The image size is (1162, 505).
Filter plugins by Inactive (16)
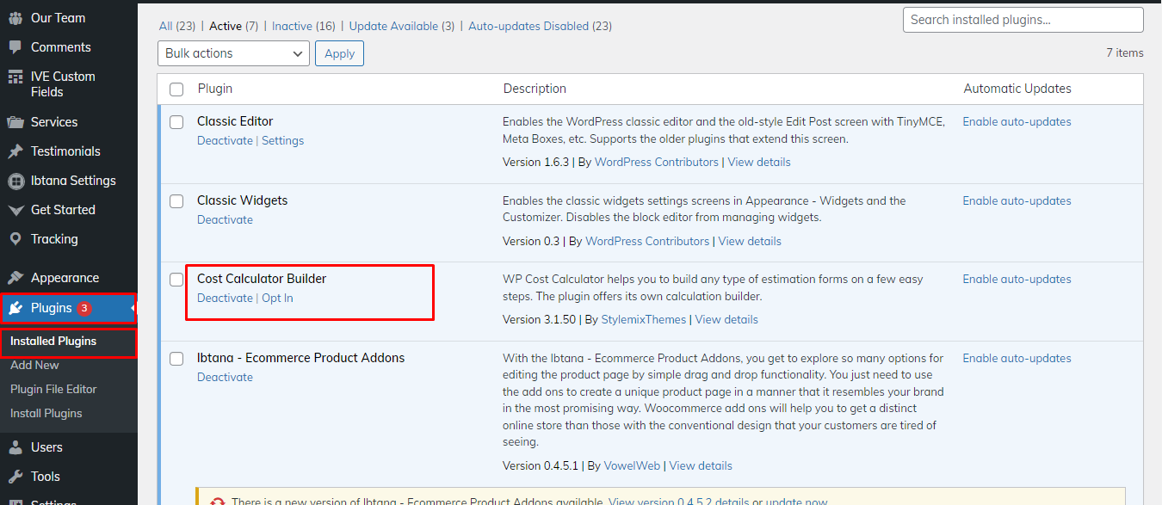point(303,27)
